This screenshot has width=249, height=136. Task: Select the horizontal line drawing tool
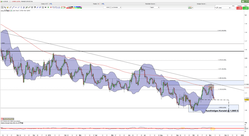(16, 7)
